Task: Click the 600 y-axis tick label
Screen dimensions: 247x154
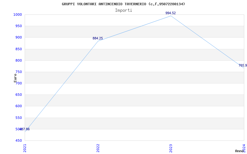Action: pos(18,106)
